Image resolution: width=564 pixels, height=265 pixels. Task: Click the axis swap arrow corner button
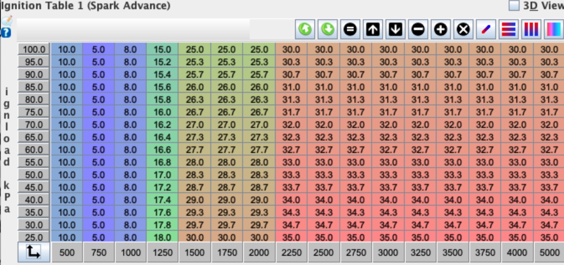(34, 252)
